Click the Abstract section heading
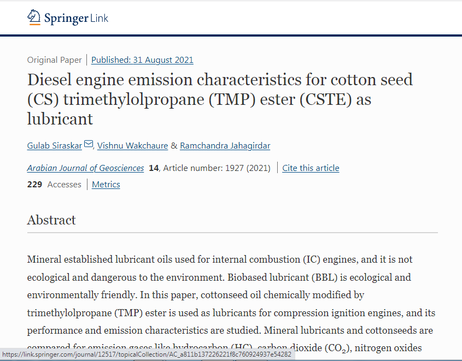The image size is (462, 361). [51, 220]
